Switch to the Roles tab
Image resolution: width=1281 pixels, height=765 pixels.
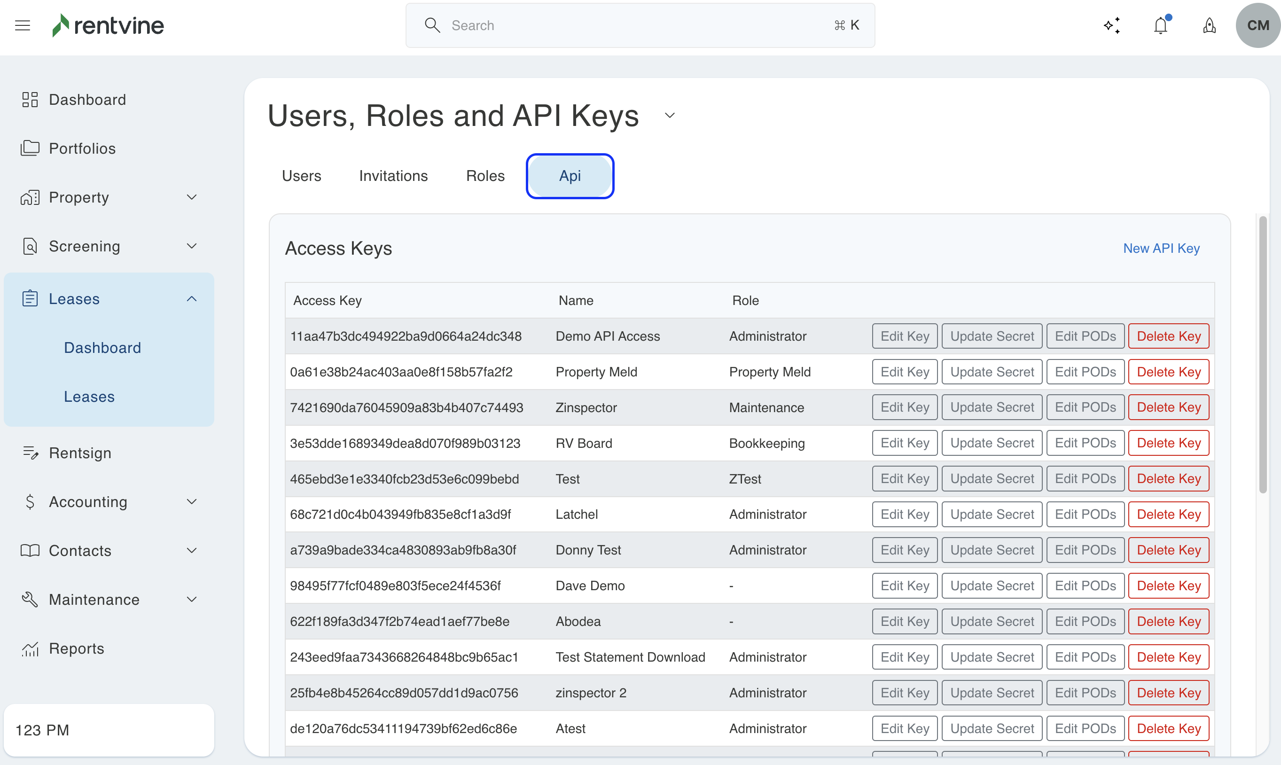click(485, 176)
